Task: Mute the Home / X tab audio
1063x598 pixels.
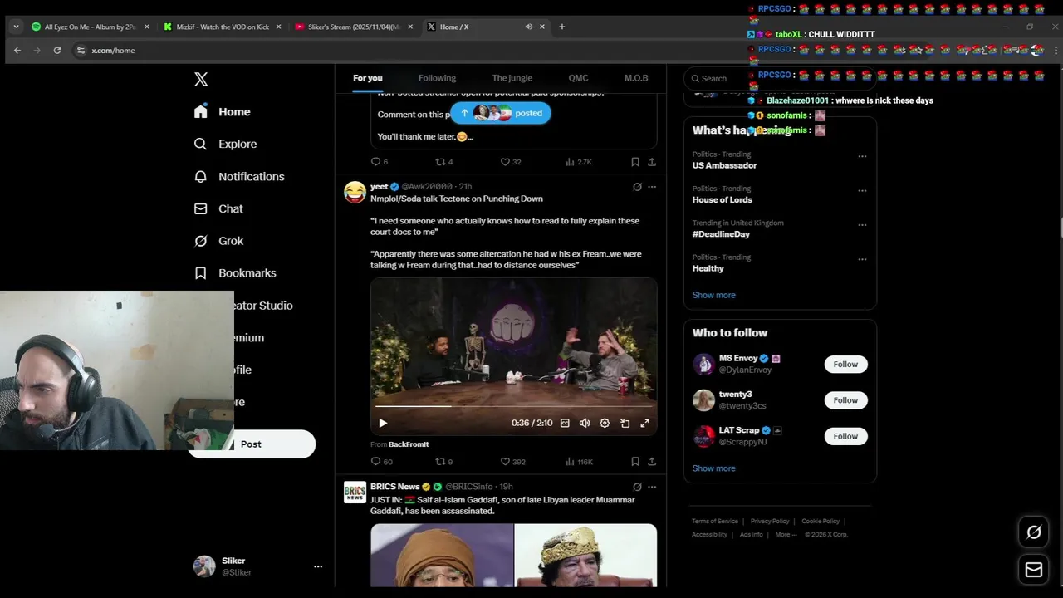Action: (x=528, y=27)
